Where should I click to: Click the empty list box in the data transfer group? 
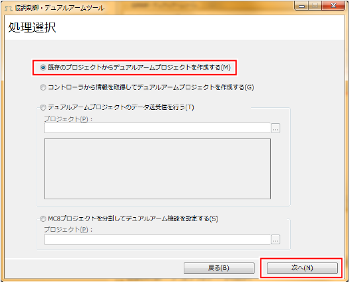[157, 169]
